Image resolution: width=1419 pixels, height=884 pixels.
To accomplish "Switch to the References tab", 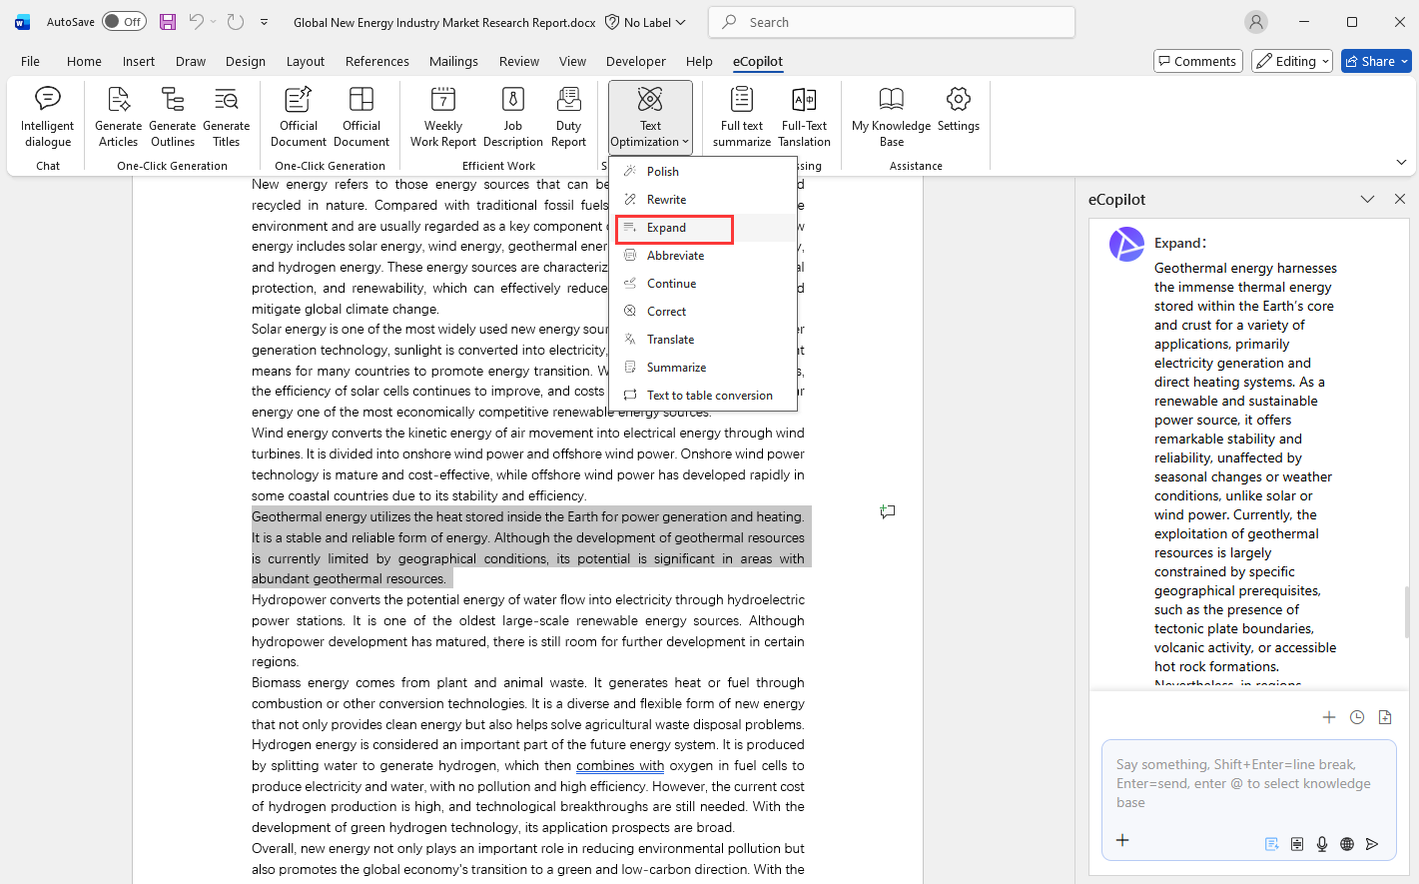I will (x=376, y=61).
